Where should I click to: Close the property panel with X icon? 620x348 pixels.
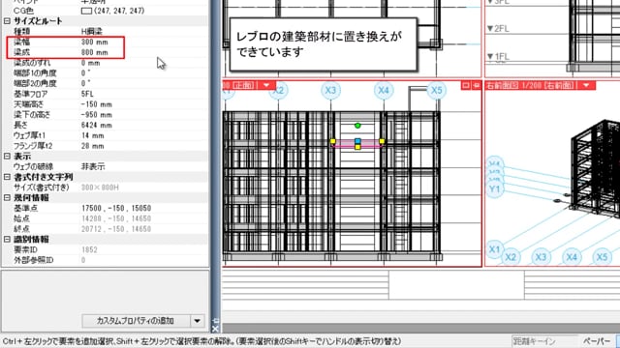click(215, 329)
